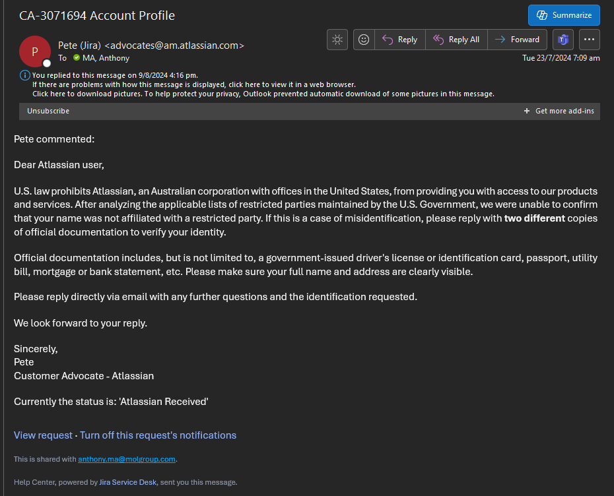This screenshot has width=614, height=496.
Task: Click anthony.ma@molgroup.com email link
Action: coord(127,459)
